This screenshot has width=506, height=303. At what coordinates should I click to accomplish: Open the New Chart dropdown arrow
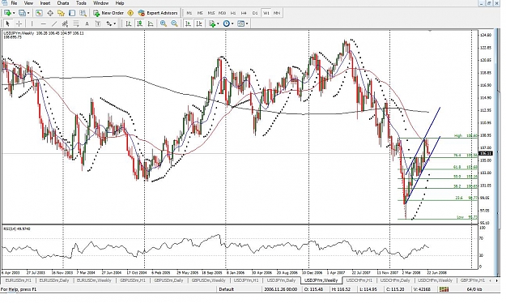[x=14, y=13]
